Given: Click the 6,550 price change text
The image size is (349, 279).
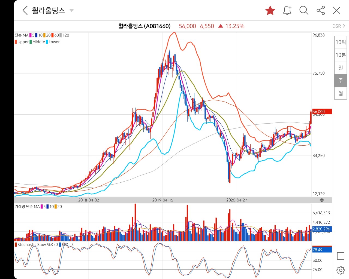Looking at the screenshot, I should click(x=207, y=26).
